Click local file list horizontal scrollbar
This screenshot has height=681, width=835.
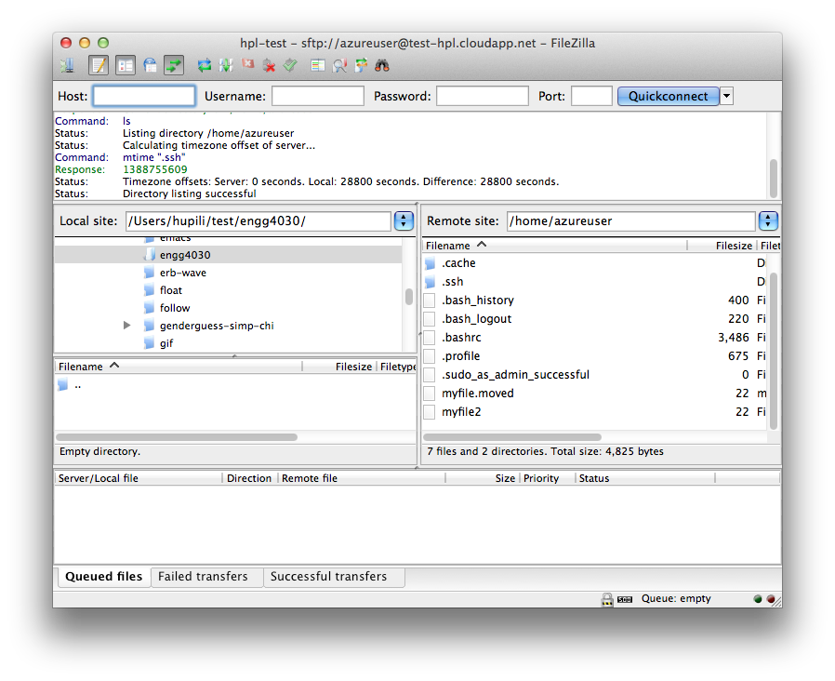(x=177, y=437)
